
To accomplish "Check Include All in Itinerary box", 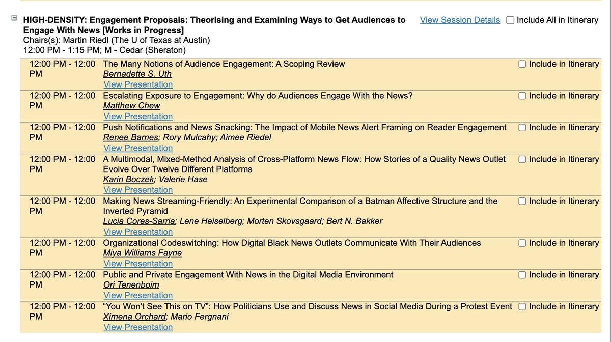I will (x=510, y=20).
